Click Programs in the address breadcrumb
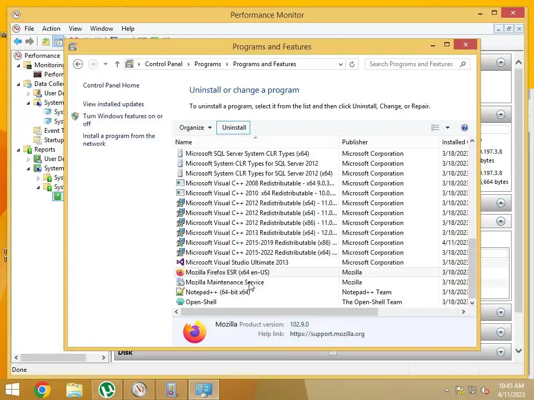Screen dimensions: 534x400 [x=208, y=64]
